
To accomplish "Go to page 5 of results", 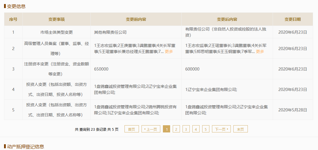I will pos(206,129).
